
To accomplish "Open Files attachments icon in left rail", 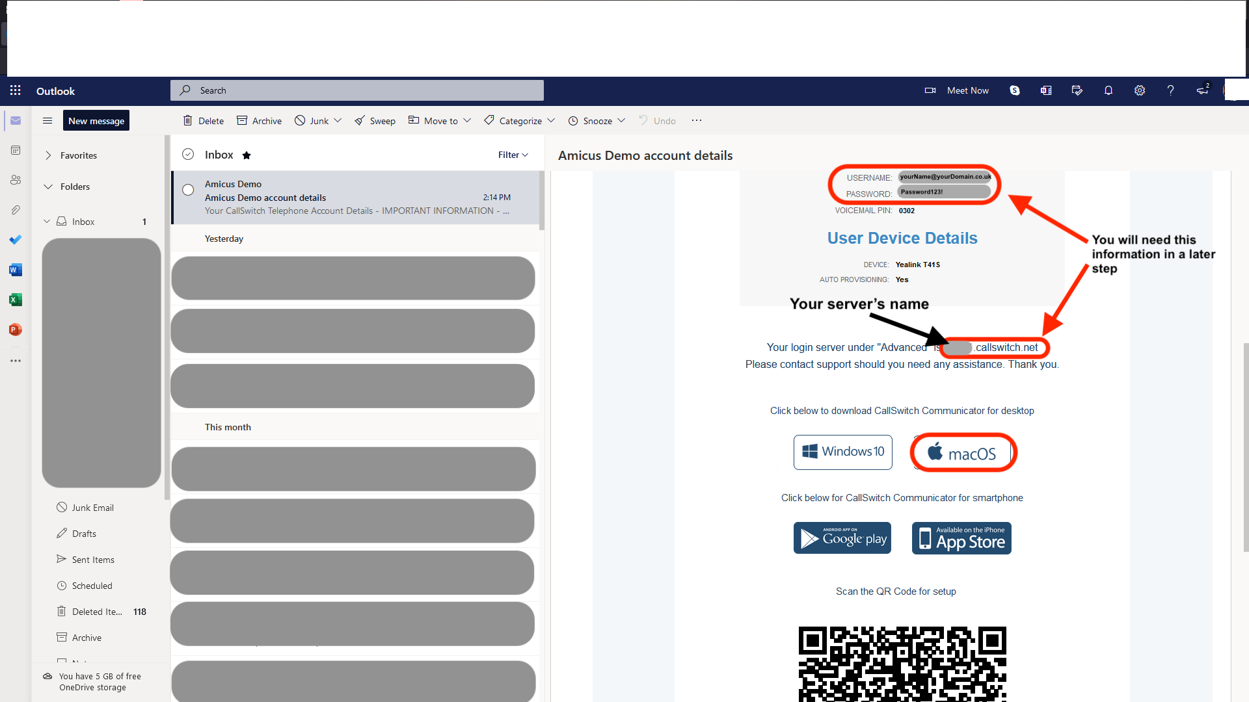I will click(x=16, y=210).
